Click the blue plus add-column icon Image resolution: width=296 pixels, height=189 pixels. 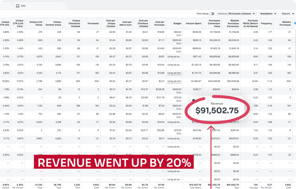point(295,23)
